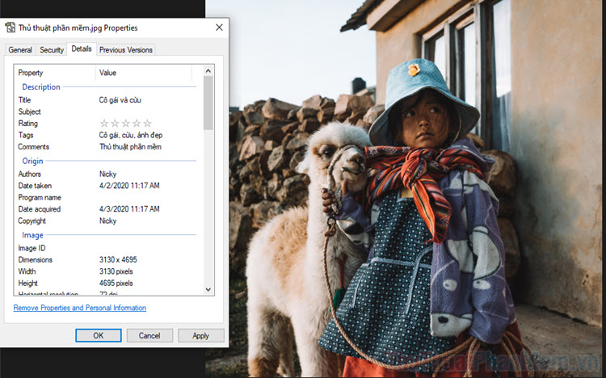
Task: Open Remove Properties and Personal Information link
Action: (80, 308)
